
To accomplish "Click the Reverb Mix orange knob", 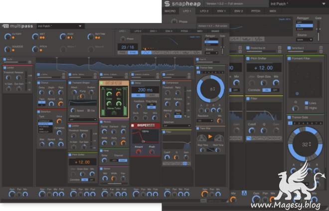I will (x=123, y=143).
